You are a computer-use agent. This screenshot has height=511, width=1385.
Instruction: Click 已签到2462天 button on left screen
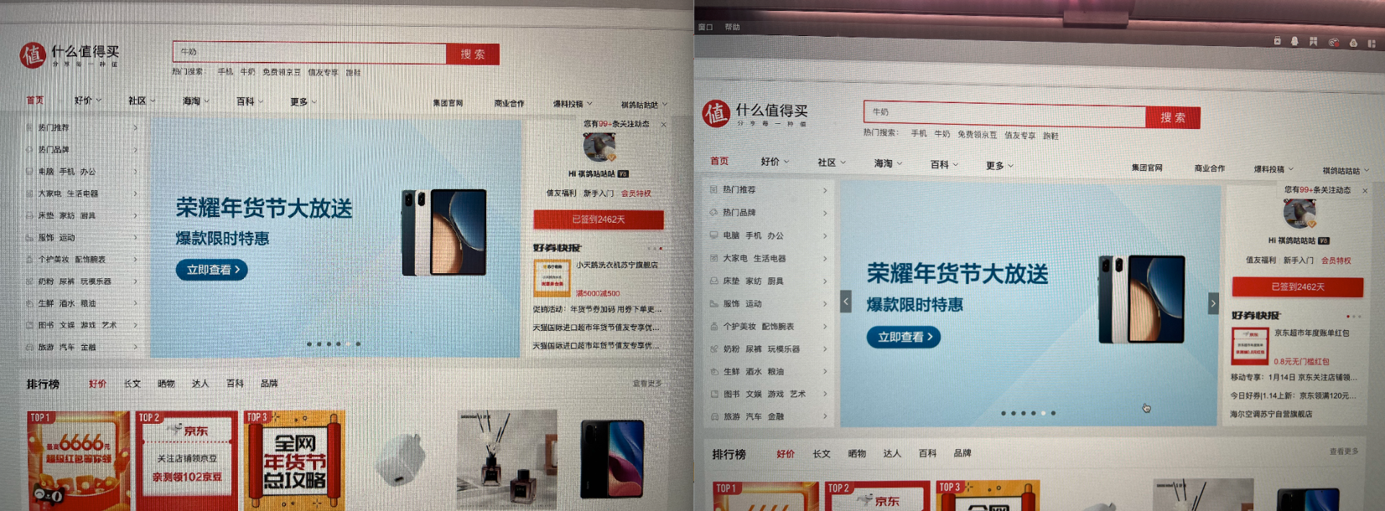598,219
